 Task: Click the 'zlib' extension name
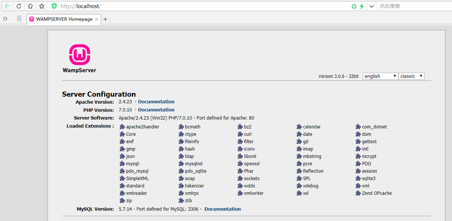pyautogui.click(x=188, y=201)
